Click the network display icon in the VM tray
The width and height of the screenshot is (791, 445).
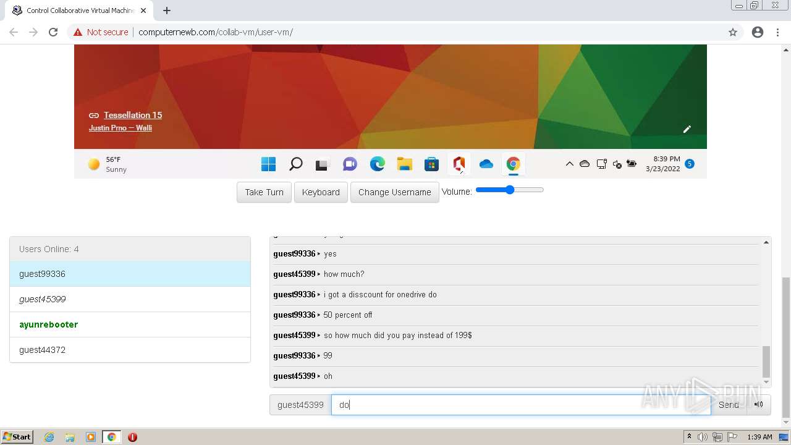click(601, 164)
